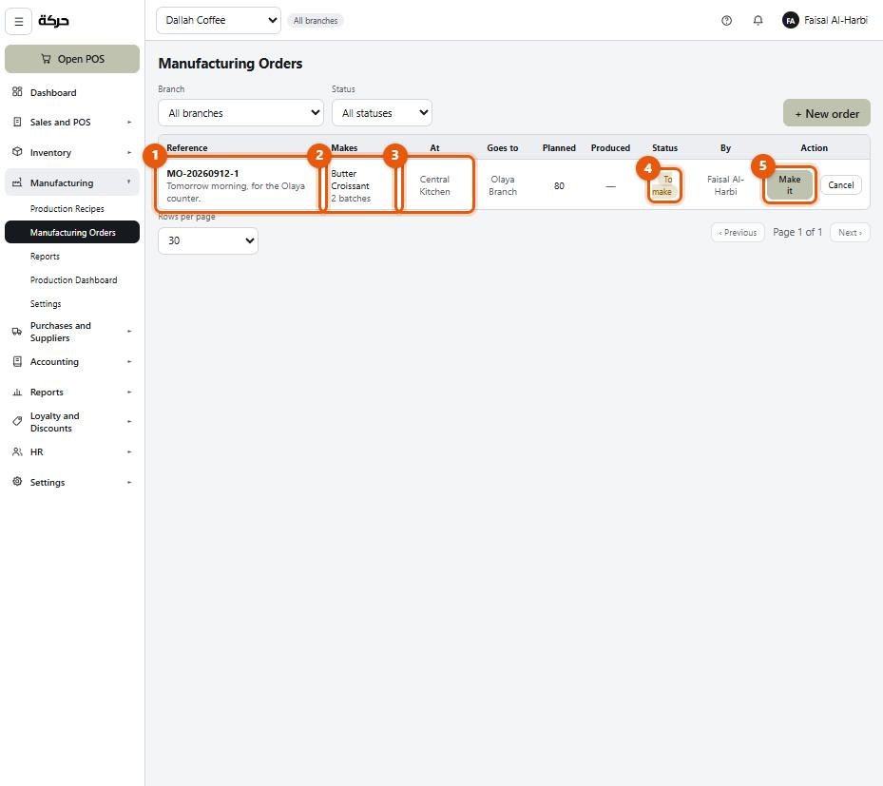Click the MO-20260912-1 reference text

click(x=202, y=173)
